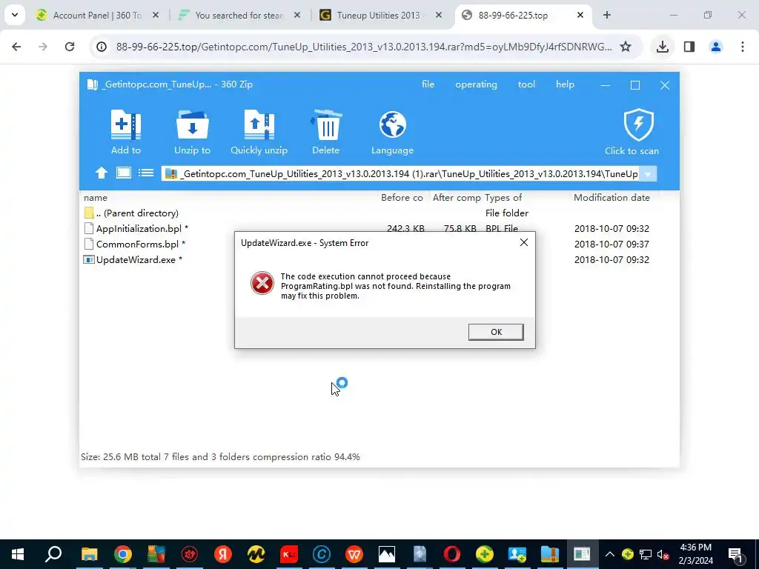Click the Delete trash icon
The image size is (759, 569).
326,124
